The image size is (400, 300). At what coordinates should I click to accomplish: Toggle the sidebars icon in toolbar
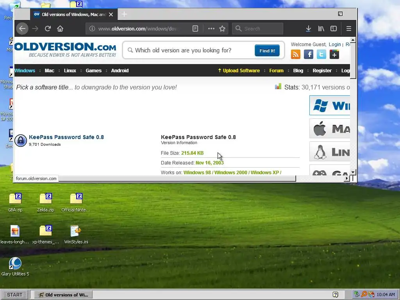click(334, 29)
